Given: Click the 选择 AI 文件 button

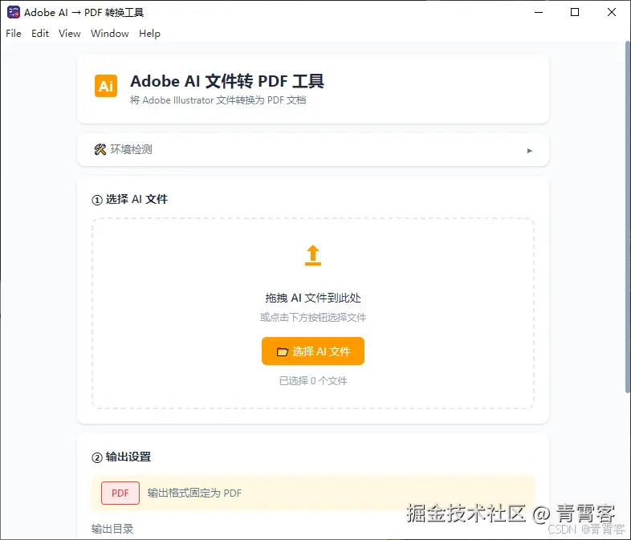Looking at the screenshot, I should [313, 351].
